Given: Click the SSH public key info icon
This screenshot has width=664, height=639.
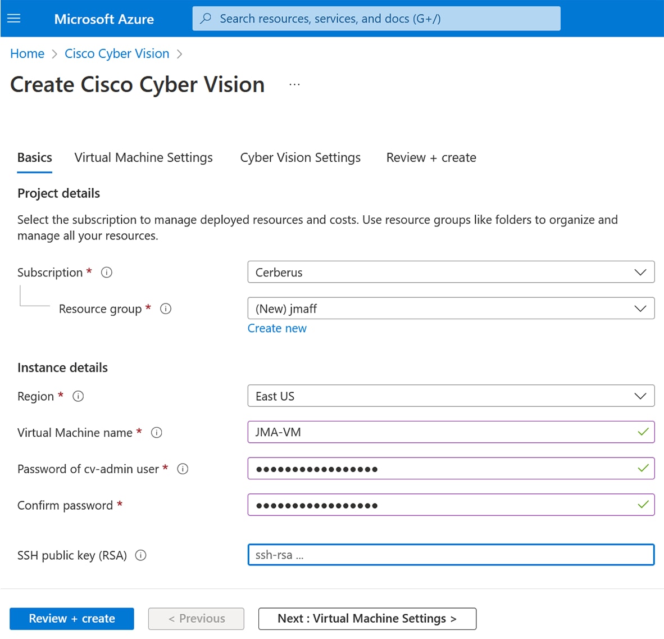Looking at the screenshot, I should pos(141,555).
